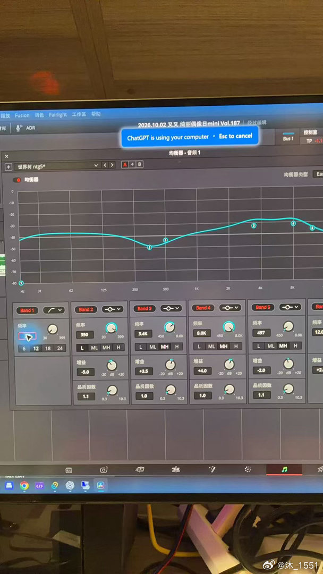
Task: Open the Fairlight menu
Action: (58, 115)
